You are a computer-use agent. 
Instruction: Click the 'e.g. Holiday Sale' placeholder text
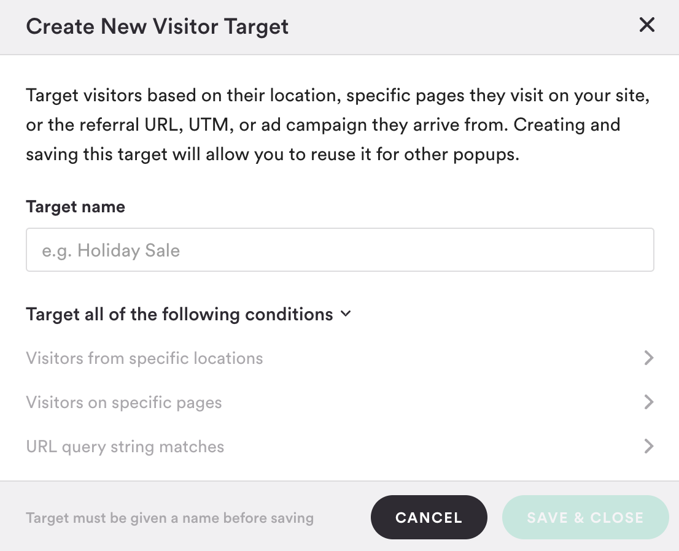111,250
